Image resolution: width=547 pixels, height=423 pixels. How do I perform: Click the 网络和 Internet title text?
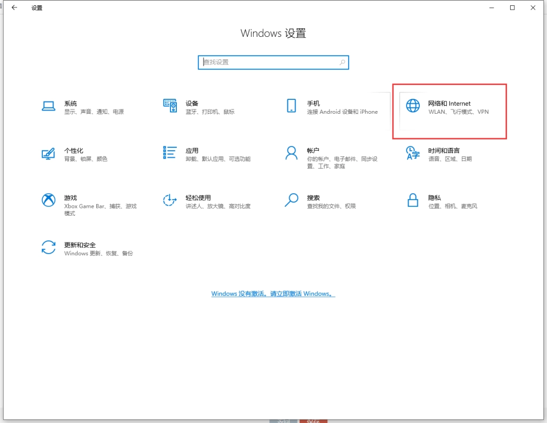click(x=449, y=104)
